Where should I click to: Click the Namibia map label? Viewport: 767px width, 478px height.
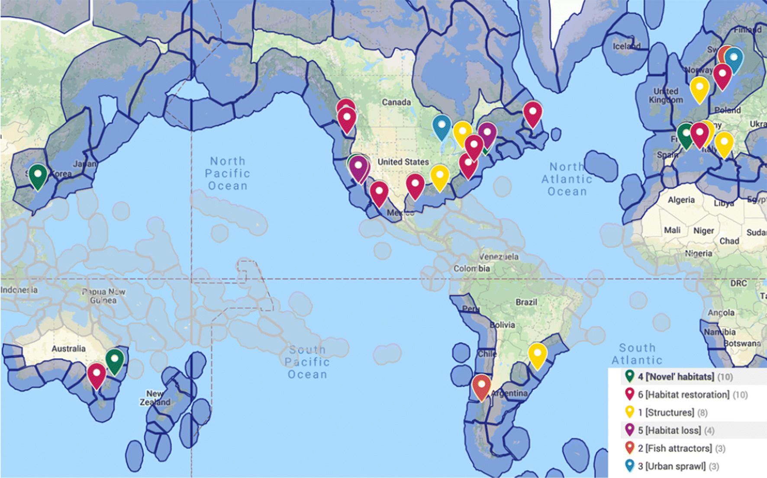pos(719,332)
